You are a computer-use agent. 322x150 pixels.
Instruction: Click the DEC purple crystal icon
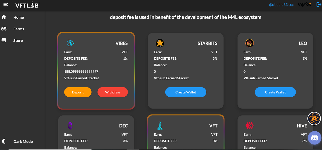tap(70, 126)
